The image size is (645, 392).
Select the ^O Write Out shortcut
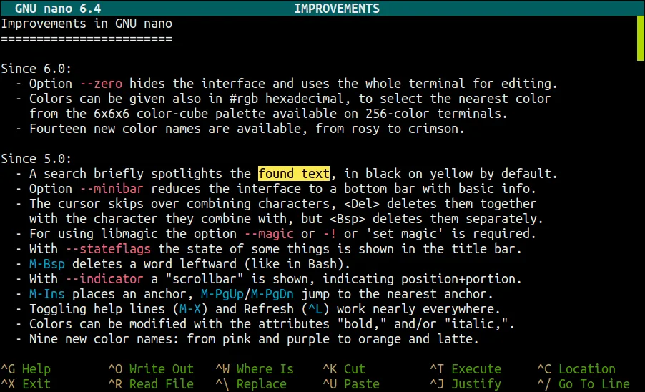tap(151, 369)
